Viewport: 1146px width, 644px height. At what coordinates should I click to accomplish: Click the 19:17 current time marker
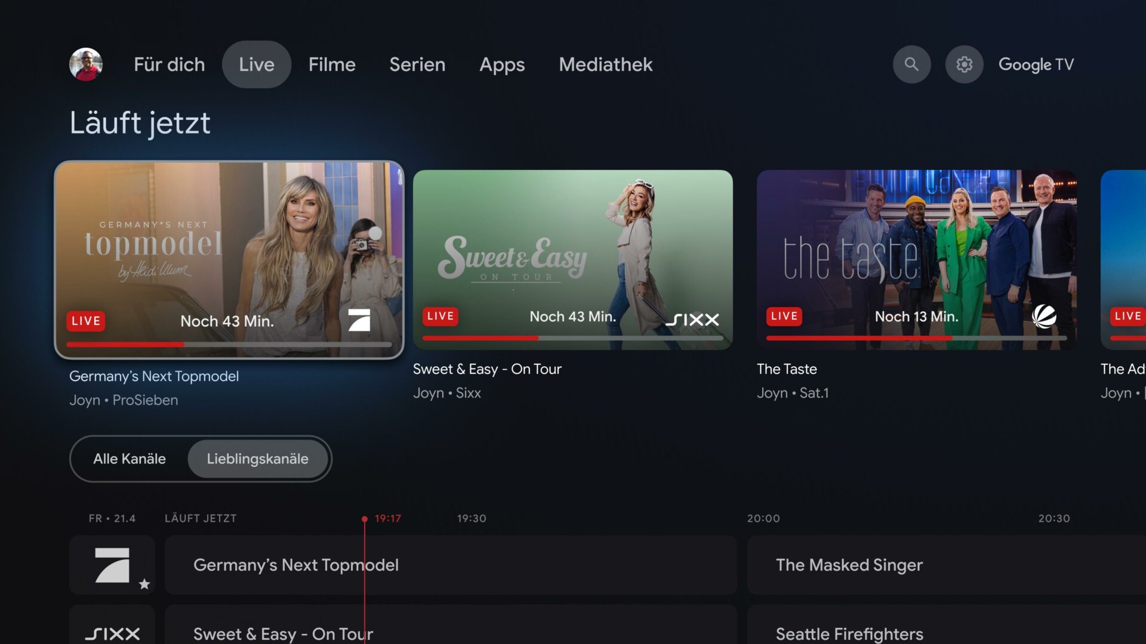387,519
